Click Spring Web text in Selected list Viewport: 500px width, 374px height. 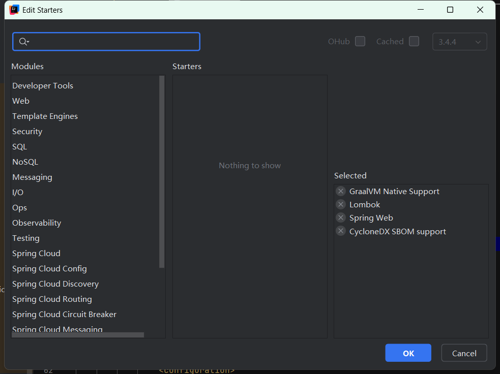[x=371, y=218]
